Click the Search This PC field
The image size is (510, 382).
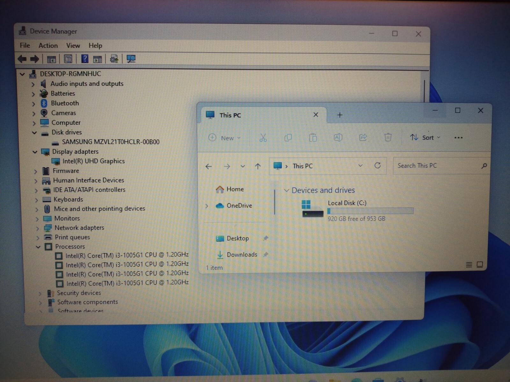pos(441,166)
